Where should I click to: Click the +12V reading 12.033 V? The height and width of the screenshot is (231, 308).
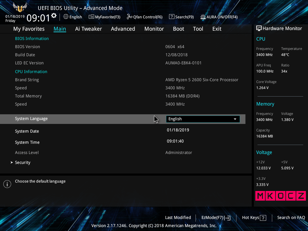point(263,168)
